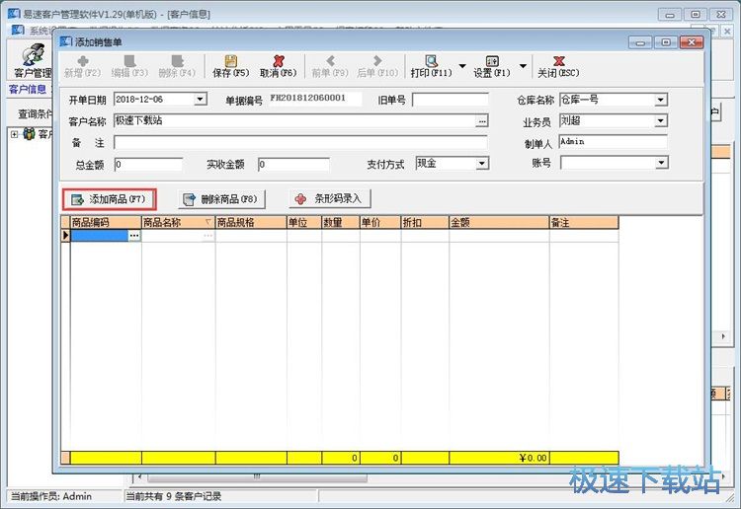This screenshot has width=741, height=509.
Task: Click into the 总金额 field
Action: click(x=148, y=164)
